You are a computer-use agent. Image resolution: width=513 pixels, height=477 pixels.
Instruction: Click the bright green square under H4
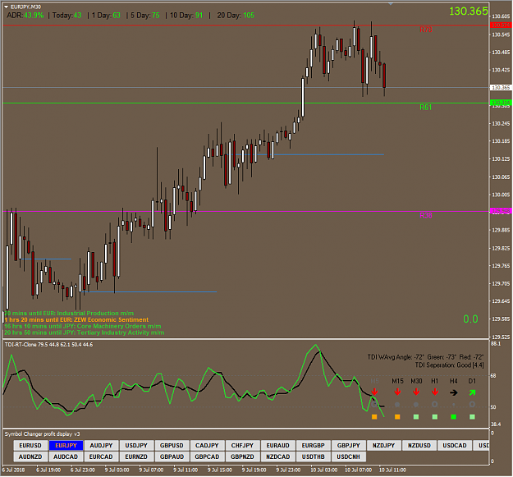[453, 417]
